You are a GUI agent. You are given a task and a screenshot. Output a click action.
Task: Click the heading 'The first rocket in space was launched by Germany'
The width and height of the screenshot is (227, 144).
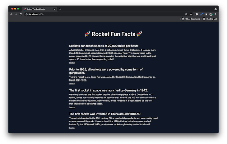[x=109, y=90]
